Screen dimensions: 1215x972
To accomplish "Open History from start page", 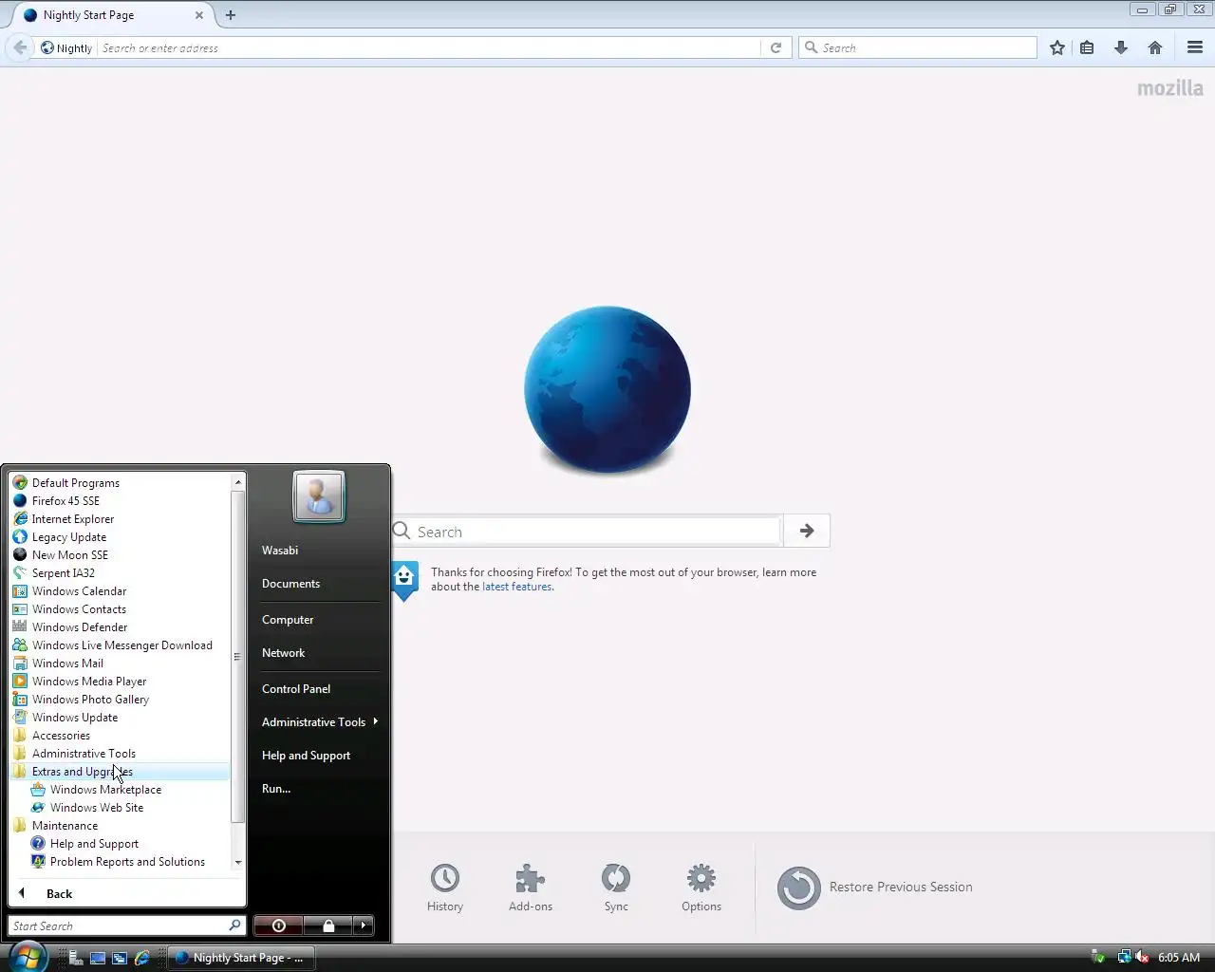I will [x=444, y=888].
